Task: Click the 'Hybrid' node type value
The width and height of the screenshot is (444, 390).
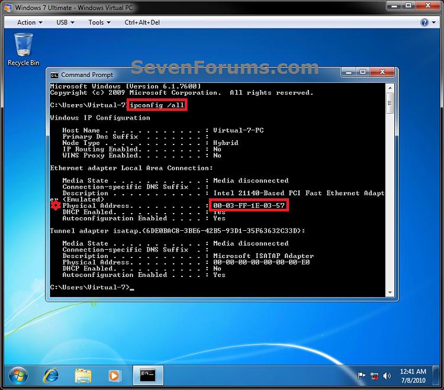Action: [x=226, y=143]
